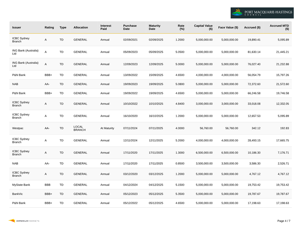The width and height of the screenshot is (301, 232).
Task: Click the 15/09/2025 maturity date cell
Action: [x=156, y=75]
